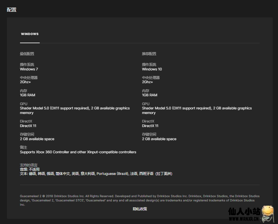Click 1GB RAM under recommended 内存
Viewport: 278px width, 224px height.
pyautogui.click(x=149, y=95)
